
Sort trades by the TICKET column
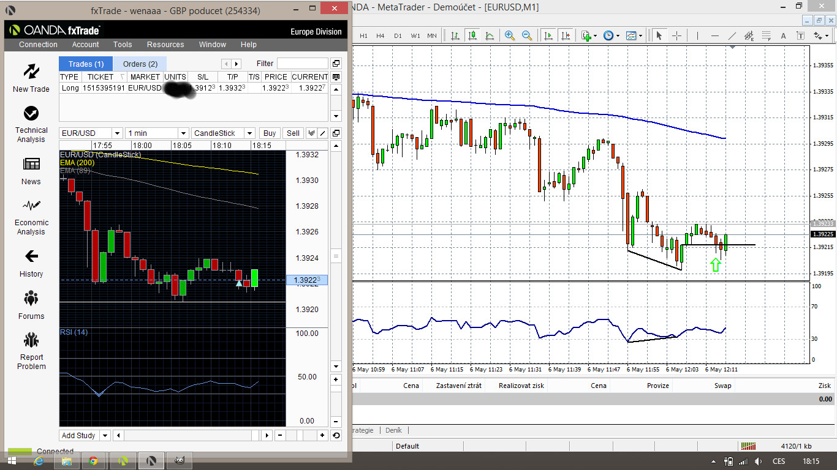tap(105, 77)
